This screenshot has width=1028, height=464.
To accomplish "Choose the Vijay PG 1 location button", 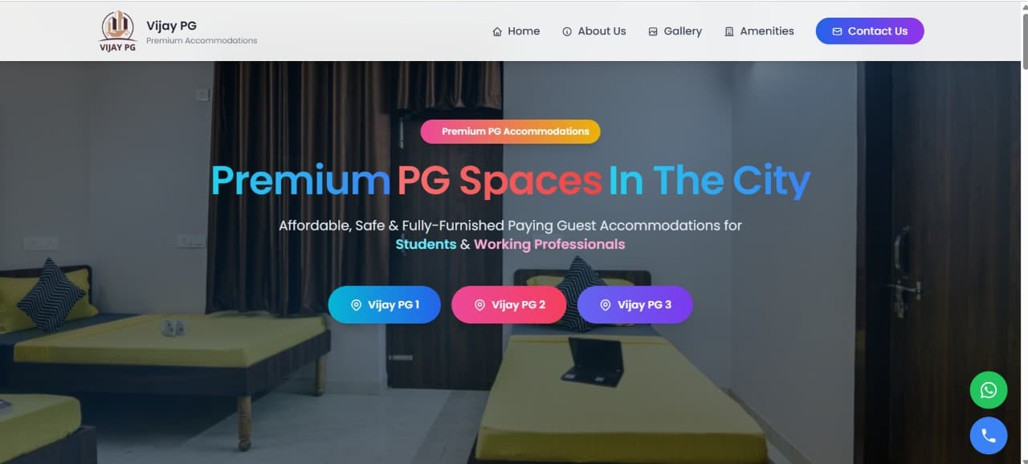I will 385,305.
